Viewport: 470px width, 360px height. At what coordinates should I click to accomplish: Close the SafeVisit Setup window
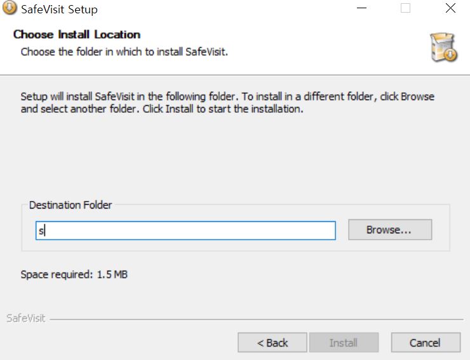pyautogui.click(x=450, y=8)
